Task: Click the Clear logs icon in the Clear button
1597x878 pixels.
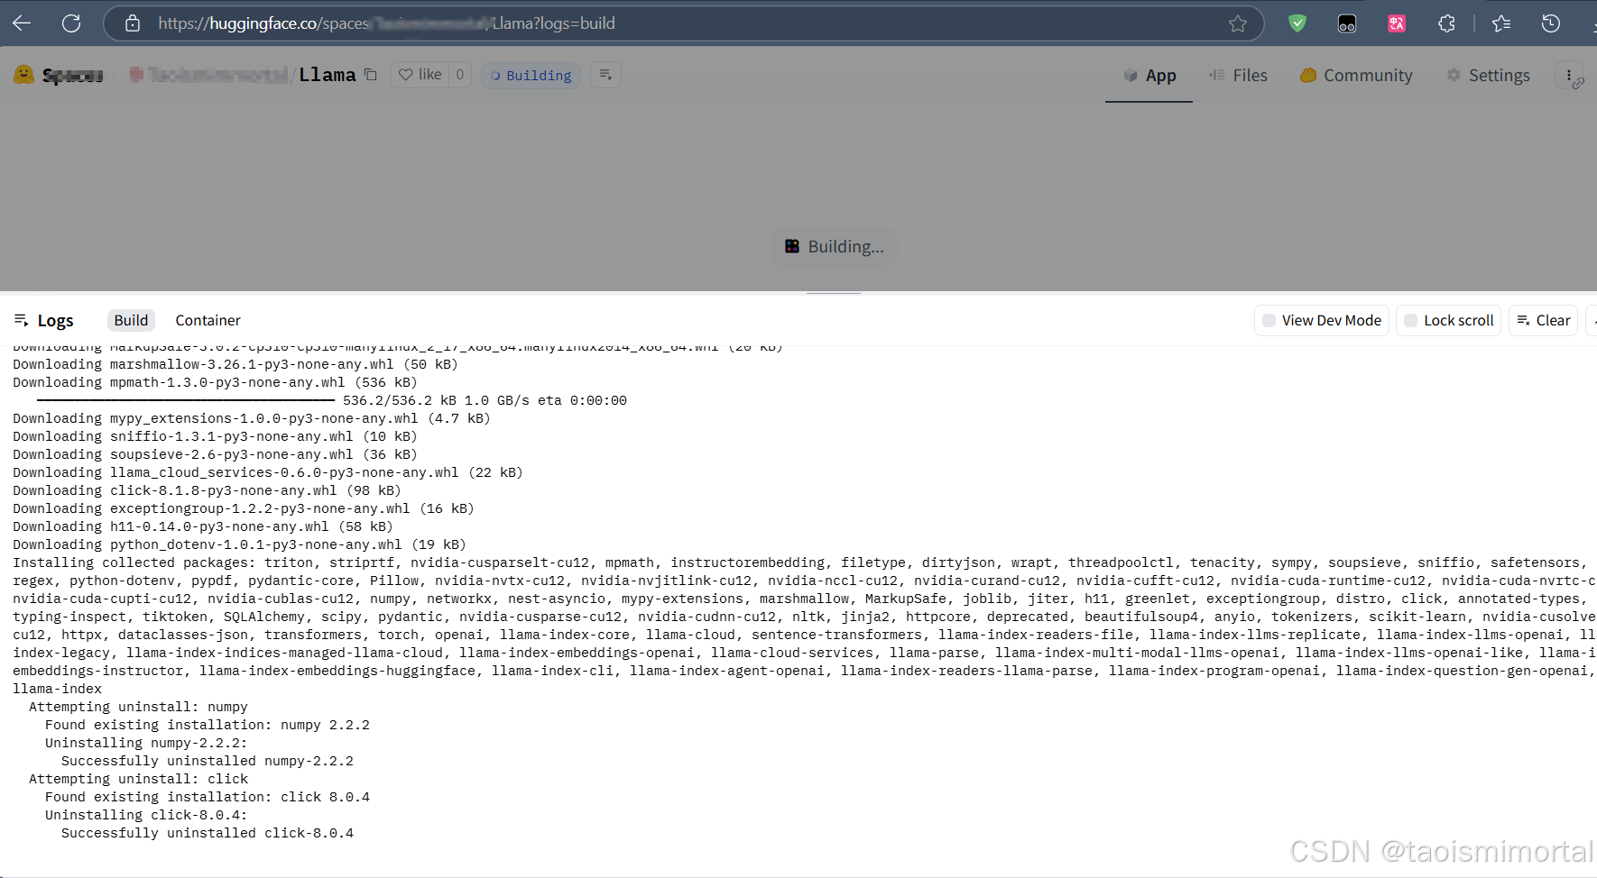Action: [1526, 320]
